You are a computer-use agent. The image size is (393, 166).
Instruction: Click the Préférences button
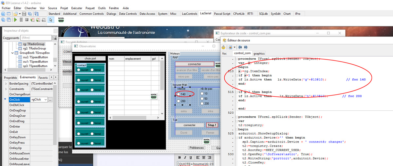[x=197, y=148]
